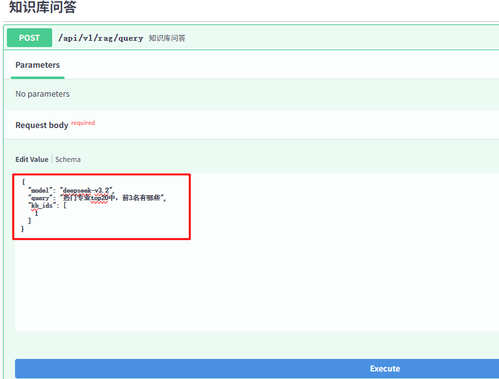Place cursor on the "query" key
Image resolution: width=499 pixels, height=379 pixels.
41,198
